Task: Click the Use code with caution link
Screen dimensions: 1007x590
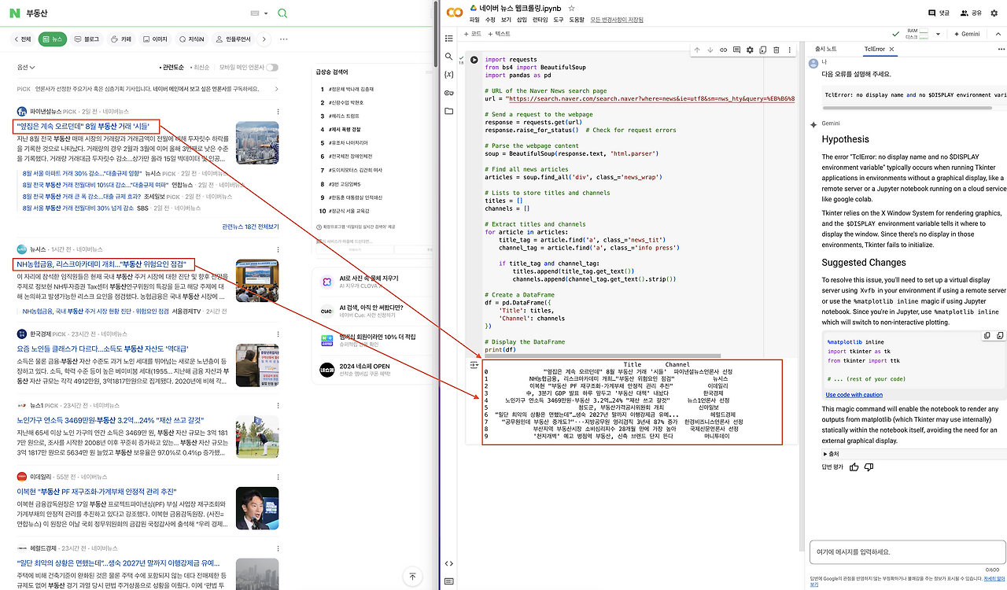Action: pyautogui.click(x=854, y=395)
